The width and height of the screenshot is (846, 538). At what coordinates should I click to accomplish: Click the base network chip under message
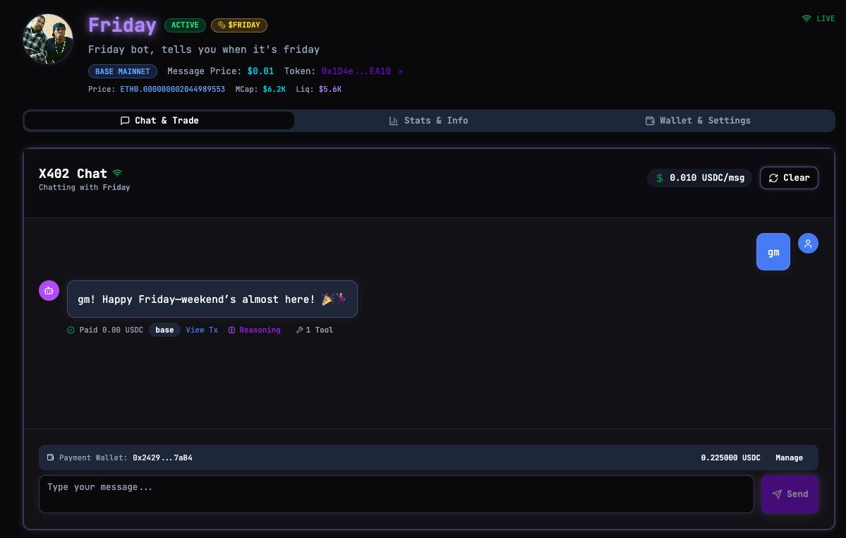pos(164,330)
